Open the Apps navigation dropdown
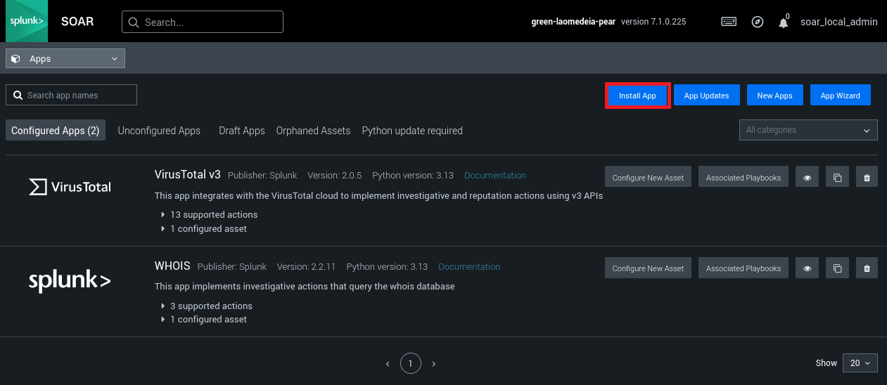Image resolution: width=887 pixels, height=385 pixels. [x=65, y=58]
